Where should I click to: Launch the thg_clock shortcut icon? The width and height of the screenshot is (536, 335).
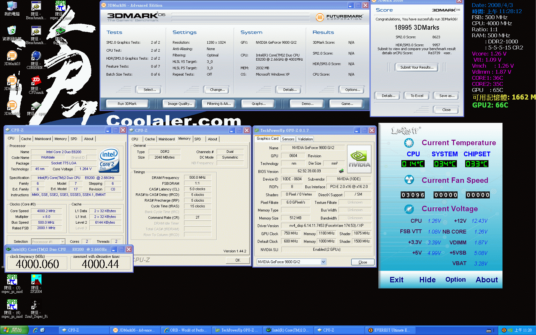pyautogui.click(x=60, y=35)
